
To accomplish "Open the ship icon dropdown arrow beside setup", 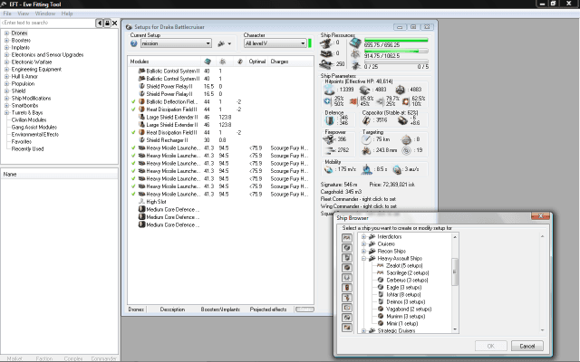I will coord(229,44).
